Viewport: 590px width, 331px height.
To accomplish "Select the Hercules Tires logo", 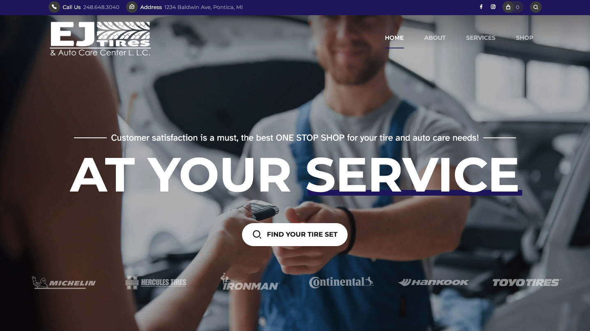I will coord(156,283).
